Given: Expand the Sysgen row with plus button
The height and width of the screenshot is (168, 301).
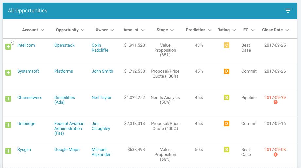Looking at the screenshot, I should 8,151.
